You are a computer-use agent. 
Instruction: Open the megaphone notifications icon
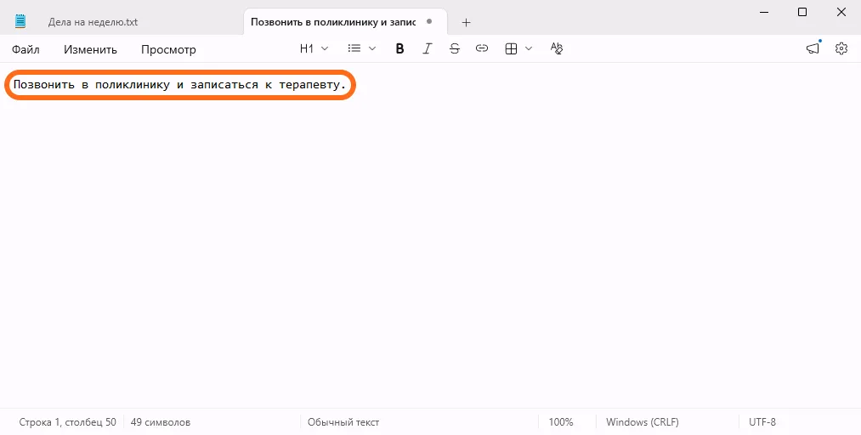[813, 48]
